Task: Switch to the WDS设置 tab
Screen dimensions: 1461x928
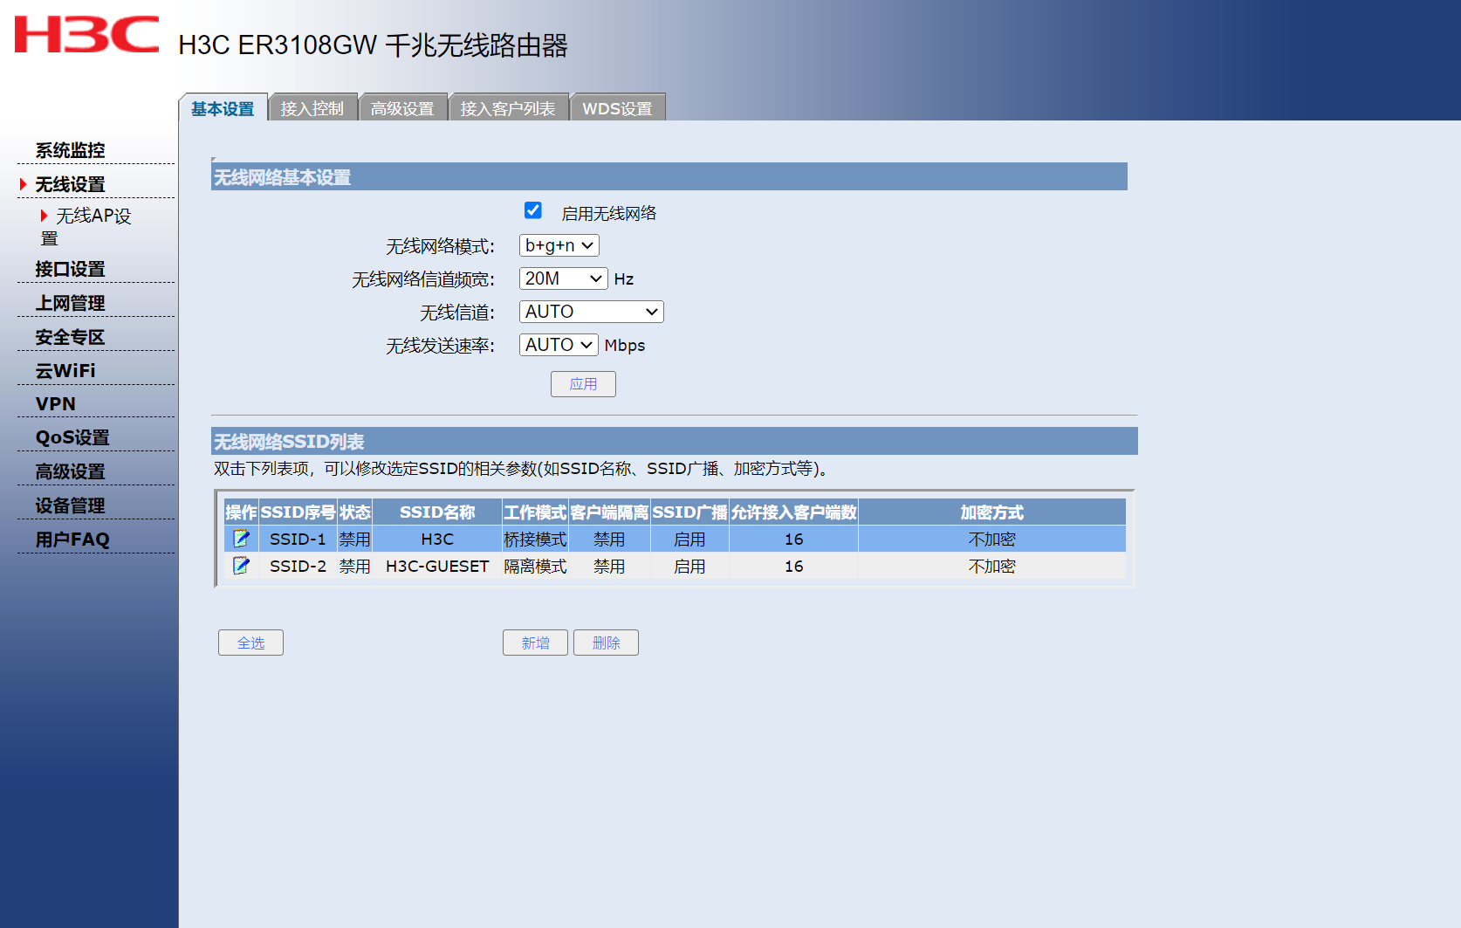Action: [x=617, y=108]
